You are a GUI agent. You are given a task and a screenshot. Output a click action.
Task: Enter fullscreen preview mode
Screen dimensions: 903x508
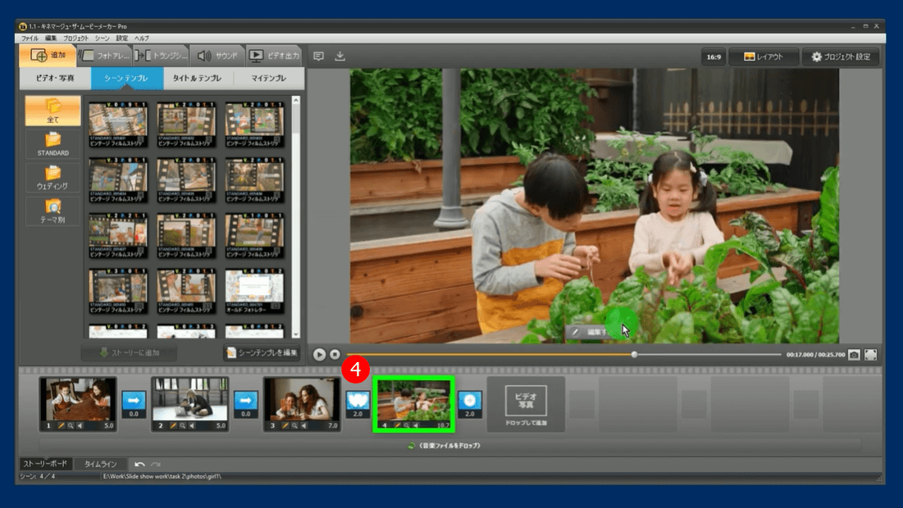(x=871, y=355)
